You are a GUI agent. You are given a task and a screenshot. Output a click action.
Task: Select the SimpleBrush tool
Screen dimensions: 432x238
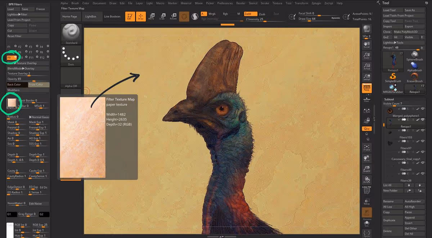click(393, 77)
